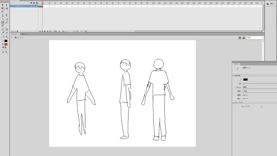Switch to the first document tab
The height and width of the screenshot is (156, 277).
15,34
